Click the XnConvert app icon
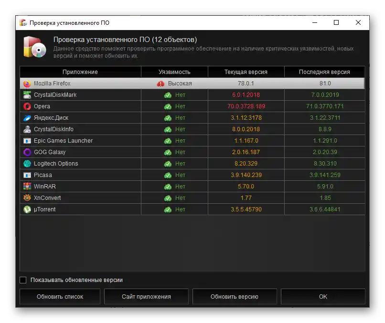 point(27,198)
